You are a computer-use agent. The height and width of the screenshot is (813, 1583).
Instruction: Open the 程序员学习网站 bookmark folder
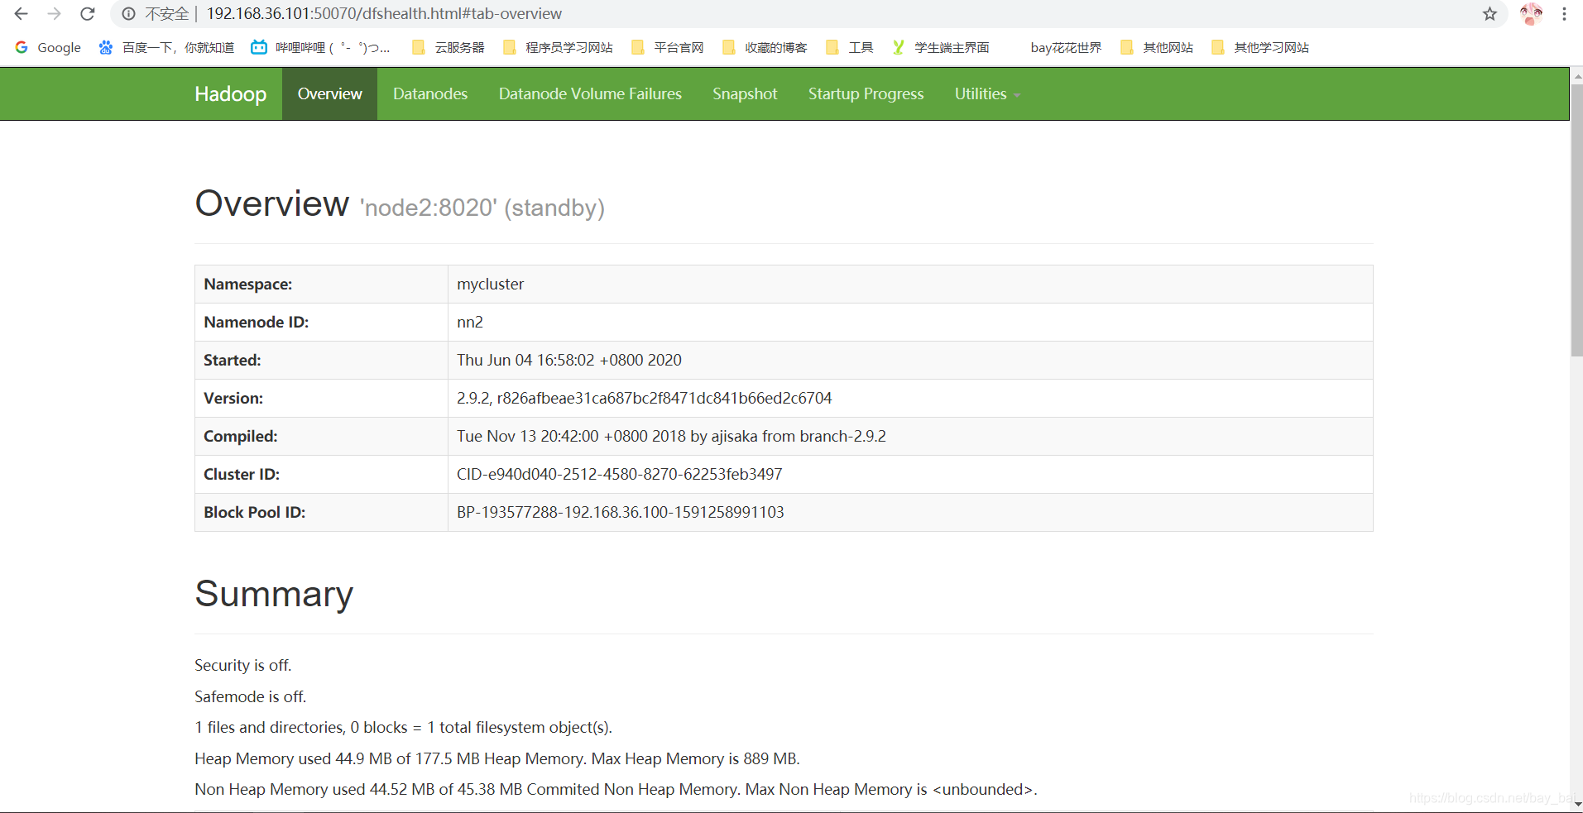558,47
